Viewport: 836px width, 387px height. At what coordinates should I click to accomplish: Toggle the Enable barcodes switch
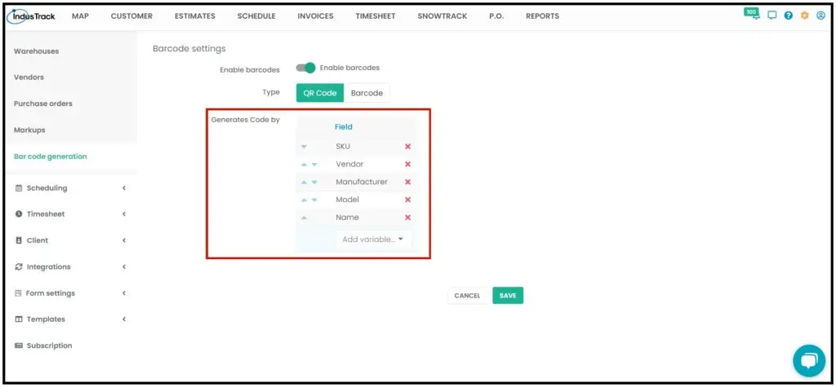coord(306,68)
